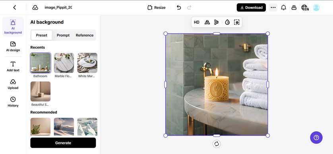Select the Bathroom recent background thumbnail
This screenshot has height=154, width=333.
coord(41,63)
